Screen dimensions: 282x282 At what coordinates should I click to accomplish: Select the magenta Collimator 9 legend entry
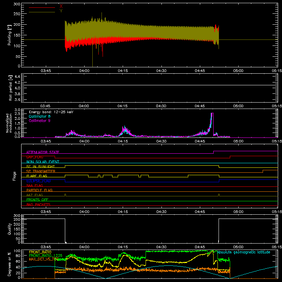[39, 121]
